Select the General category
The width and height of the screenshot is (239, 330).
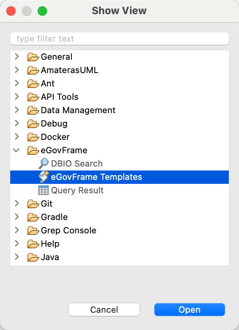click(x=56, y=57)
